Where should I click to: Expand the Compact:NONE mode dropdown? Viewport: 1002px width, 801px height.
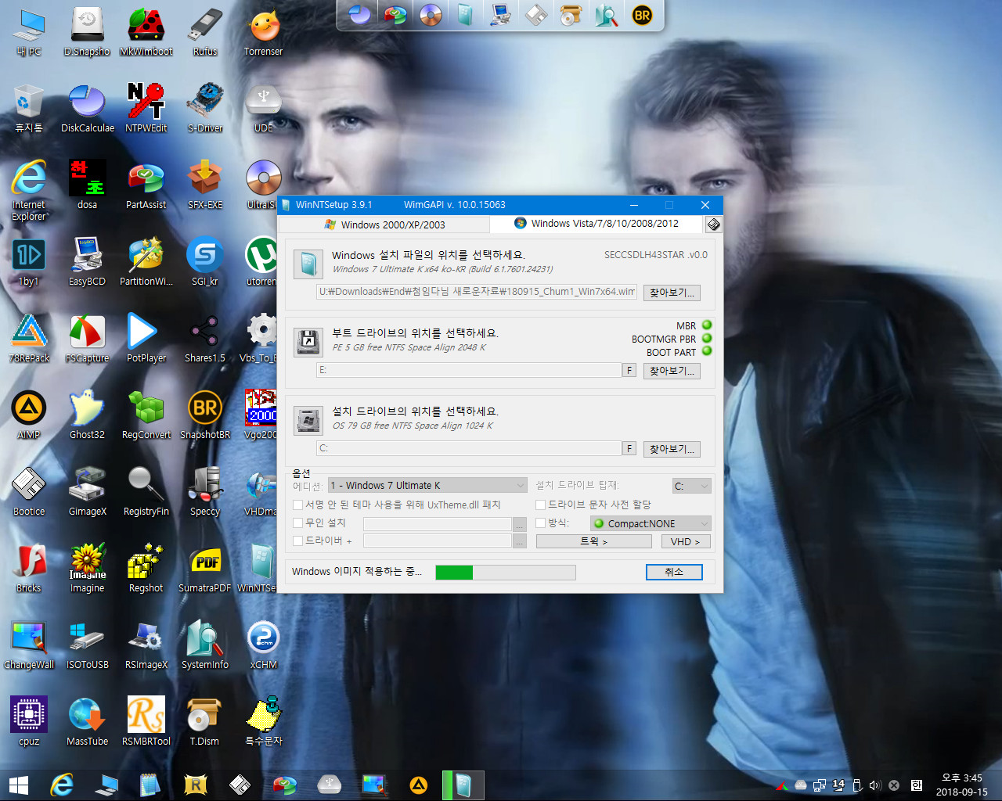651,523
